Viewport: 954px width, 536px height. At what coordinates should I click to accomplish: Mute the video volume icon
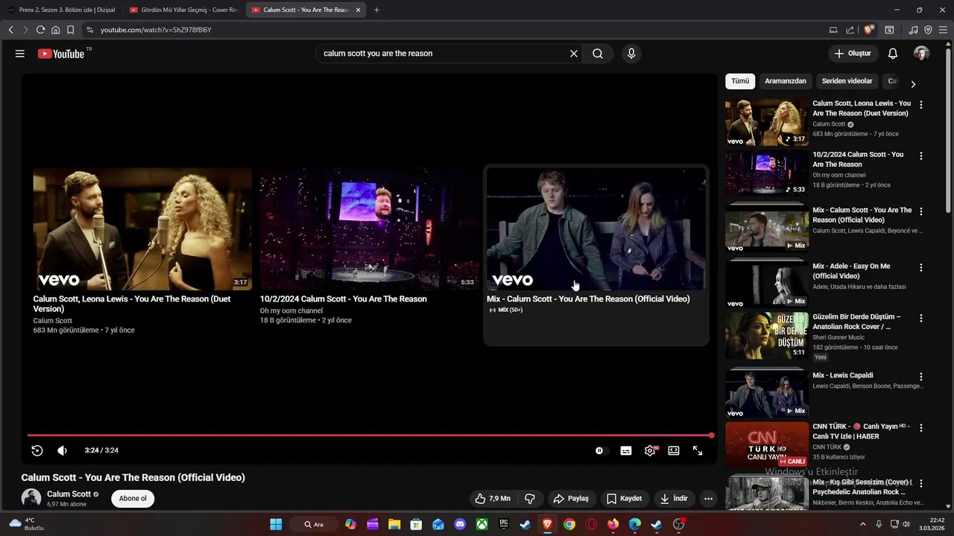[x=62, y=450]
